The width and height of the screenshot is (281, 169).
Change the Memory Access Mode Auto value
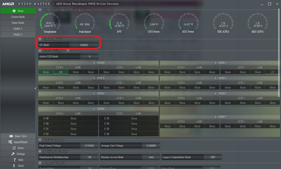click(x=151, y=157)
